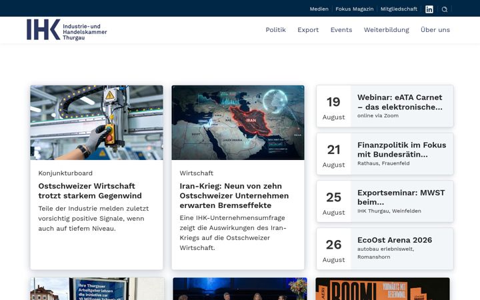Read article 'Ostschweizer Wirtschaft trotzt starkem Gegenwind'

[x=90, y=191]
